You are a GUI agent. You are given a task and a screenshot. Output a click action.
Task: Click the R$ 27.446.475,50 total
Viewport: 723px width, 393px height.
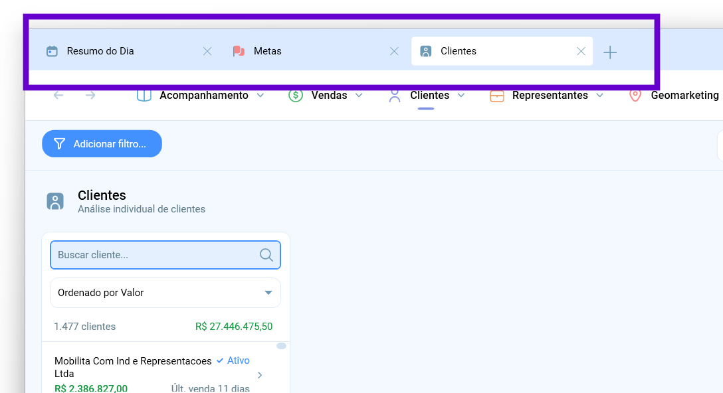[234, 327]
